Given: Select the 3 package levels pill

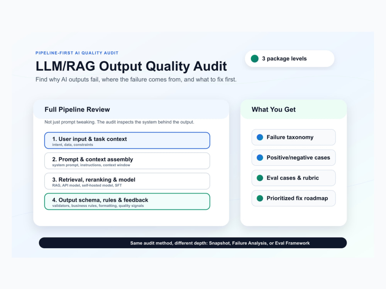Looking at the screenshot, I should point(289,59).
